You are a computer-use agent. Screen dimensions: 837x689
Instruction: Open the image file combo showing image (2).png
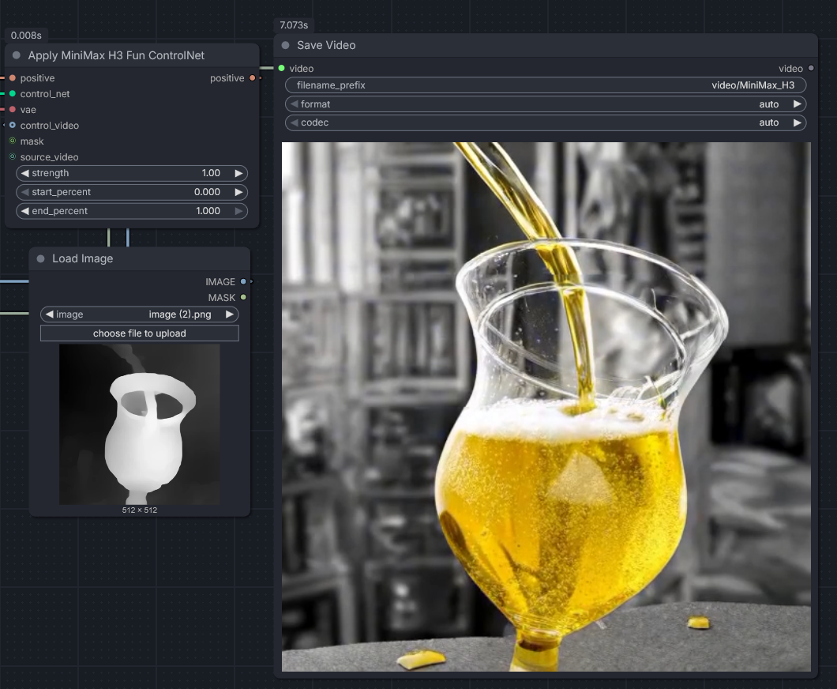[x=139, y=314]
